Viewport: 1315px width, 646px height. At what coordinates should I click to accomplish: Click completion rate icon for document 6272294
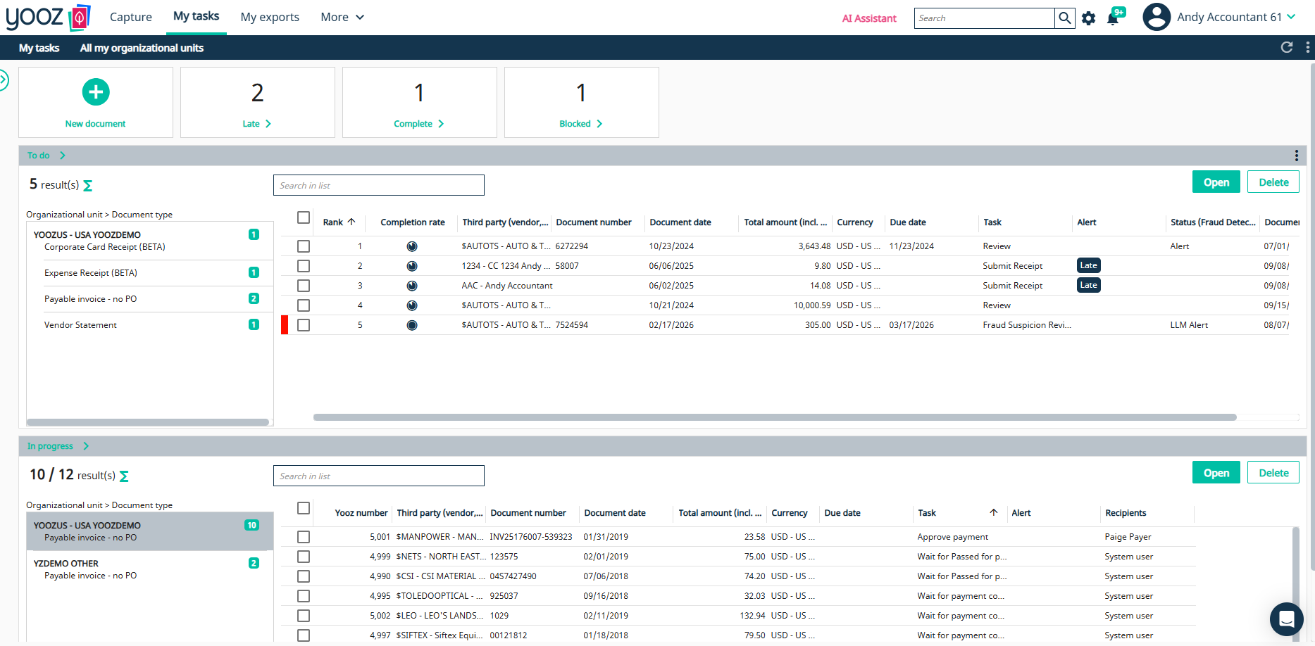pyautogui.click(x=412, y=246)
